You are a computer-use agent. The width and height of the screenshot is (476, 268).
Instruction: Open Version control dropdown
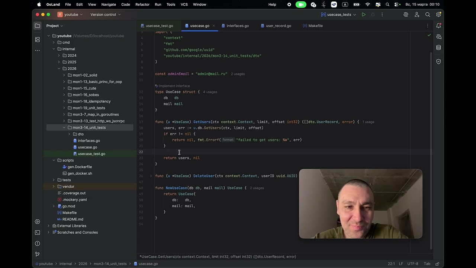click(105, 15)
